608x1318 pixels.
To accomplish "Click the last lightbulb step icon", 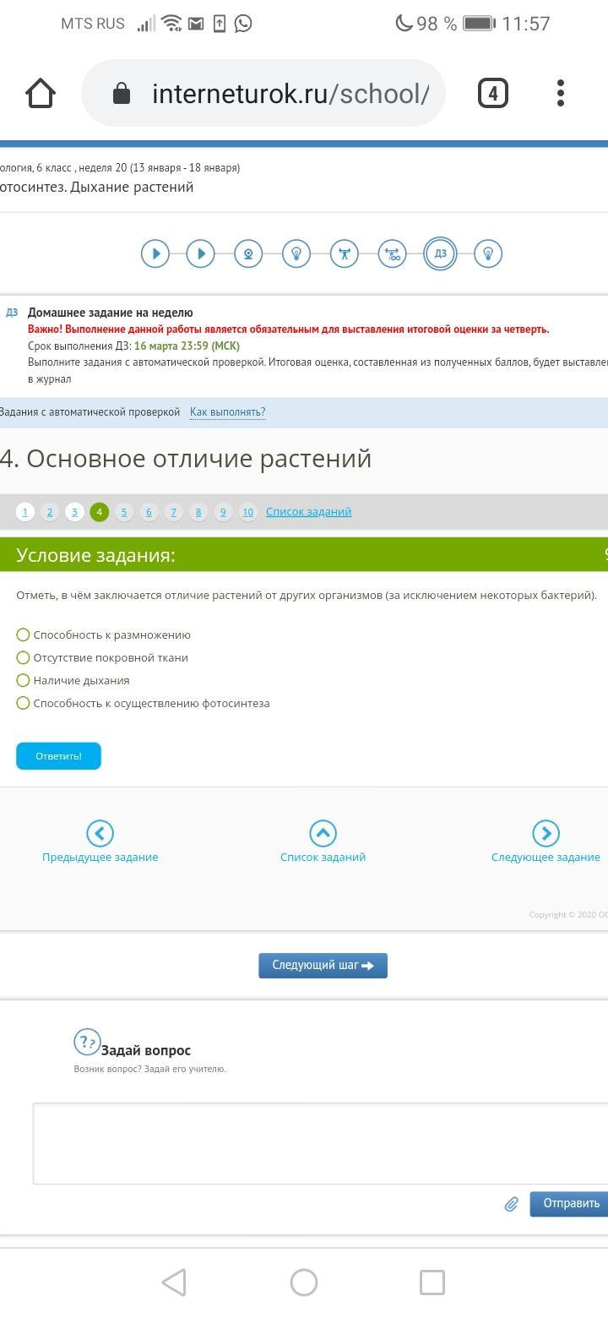I will tap(488, 253).
